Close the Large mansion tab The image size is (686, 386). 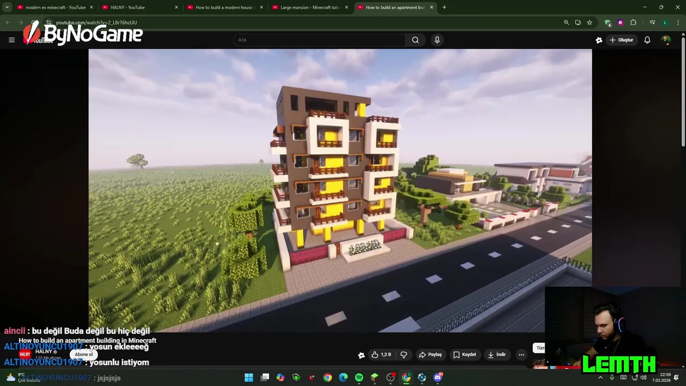pyautogui.click(x=346, y=8)
